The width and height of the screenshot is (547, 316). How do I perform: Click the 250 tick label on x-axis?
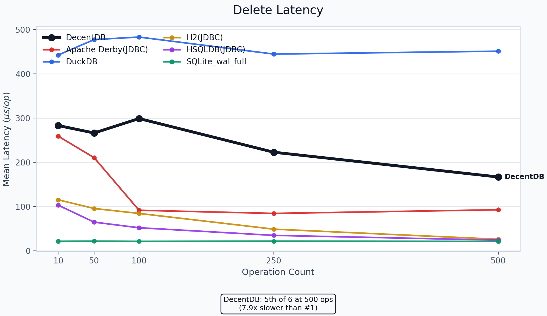(x=273, y=261)
